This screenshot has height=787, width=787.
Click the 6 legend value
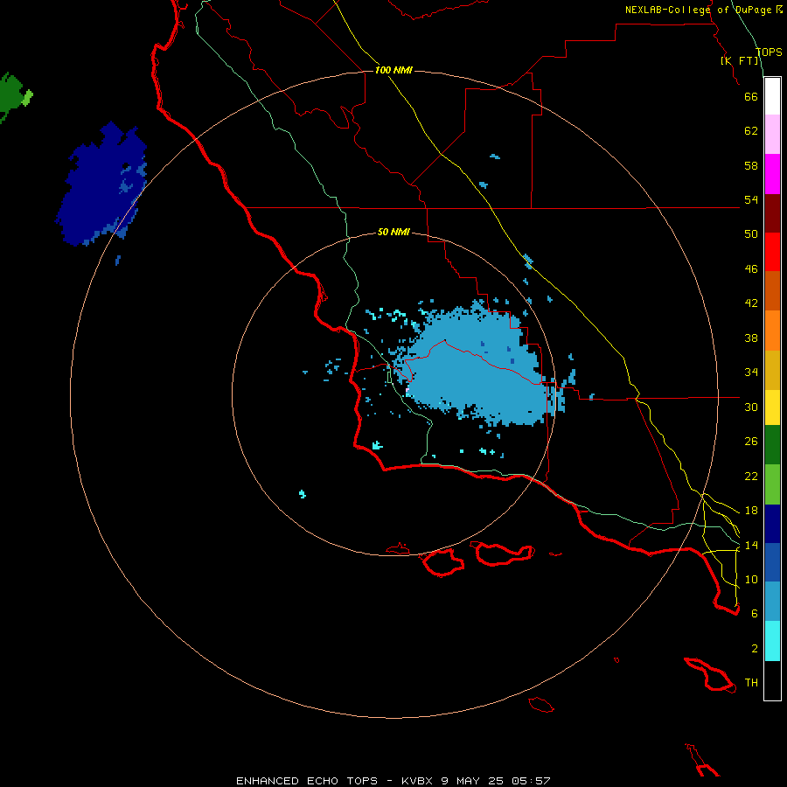point(755,614)
